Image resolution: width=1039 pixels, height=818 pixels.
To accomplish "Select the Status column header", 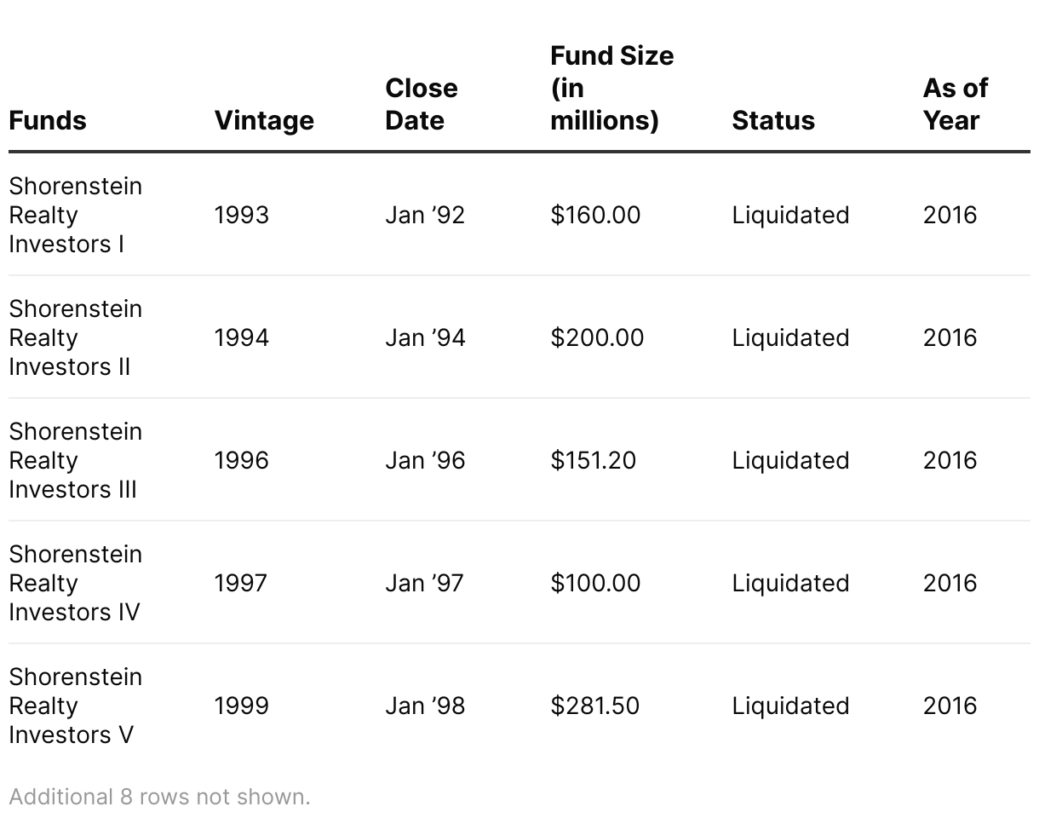I will 772,120.
